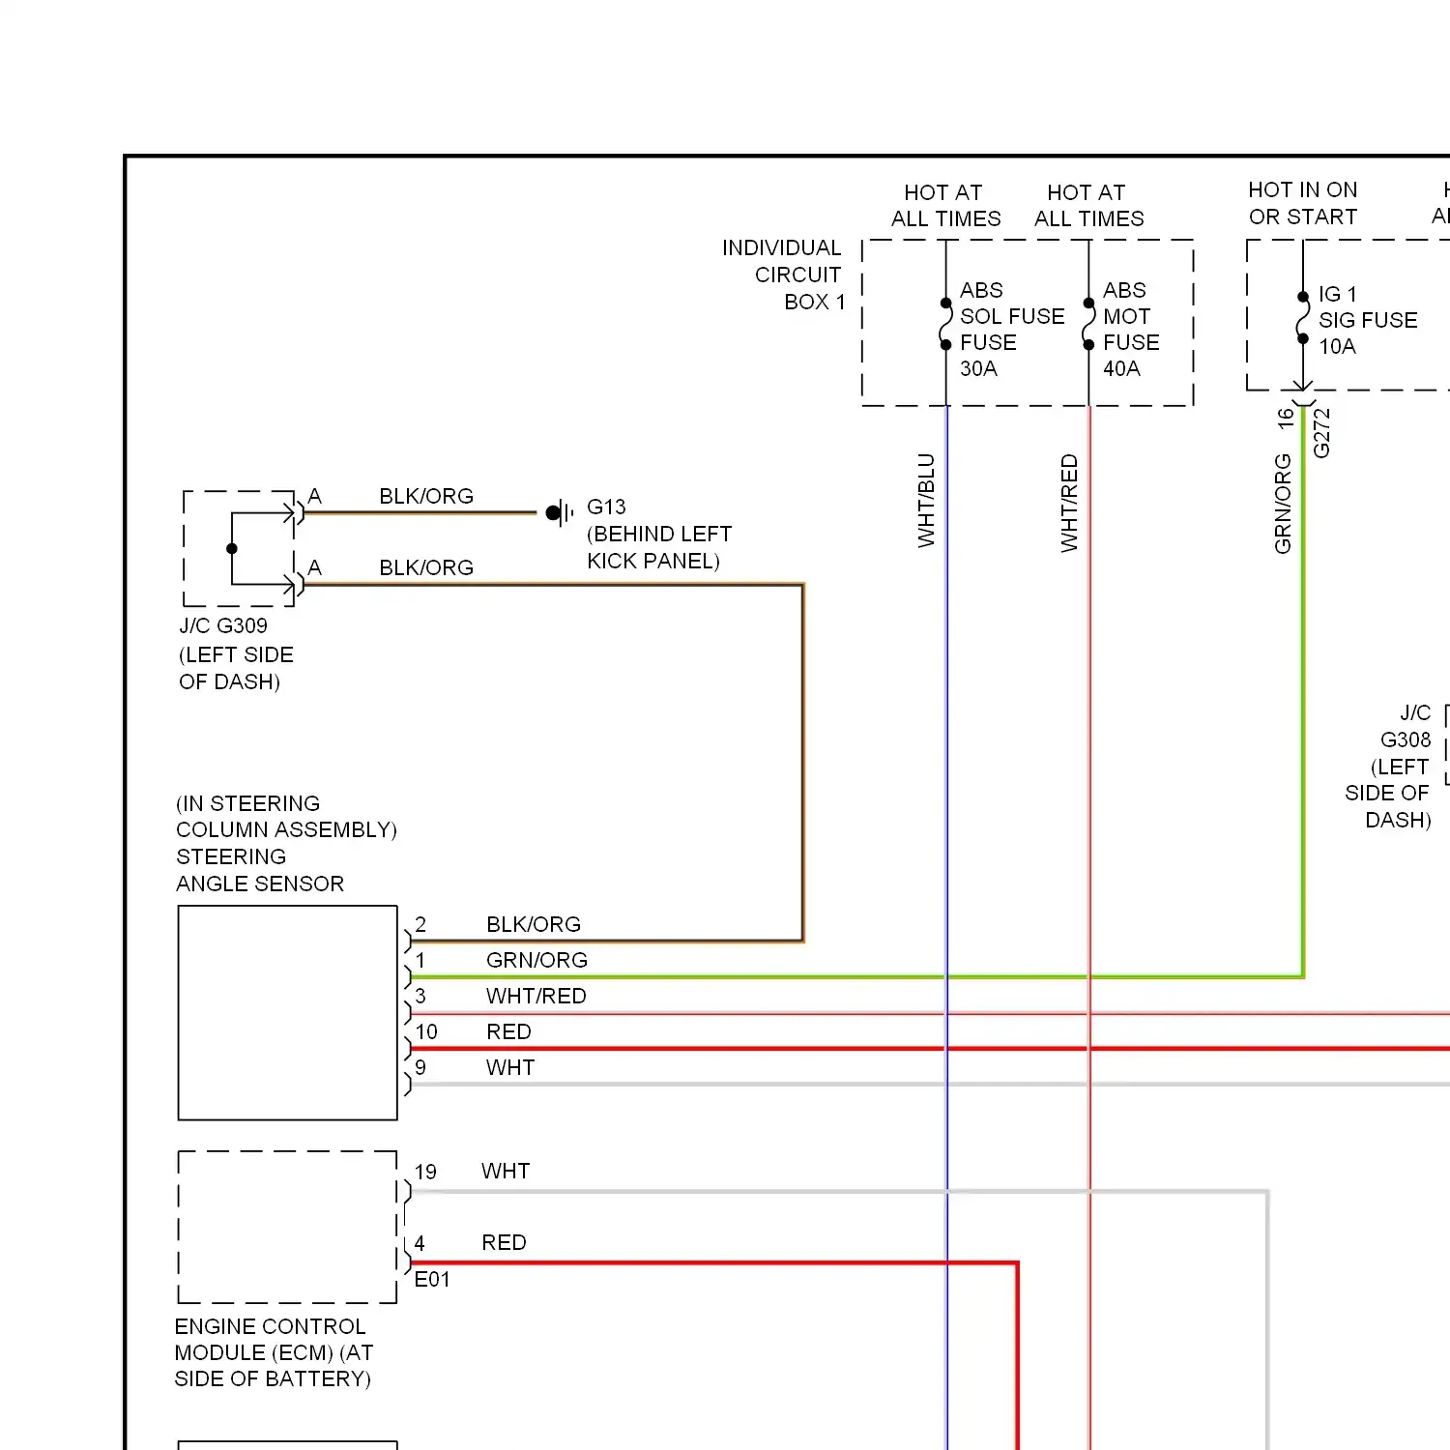Select the vertical GRN/ORG wire label
Viewport: 1450px width, 1450px height.
1283,504
